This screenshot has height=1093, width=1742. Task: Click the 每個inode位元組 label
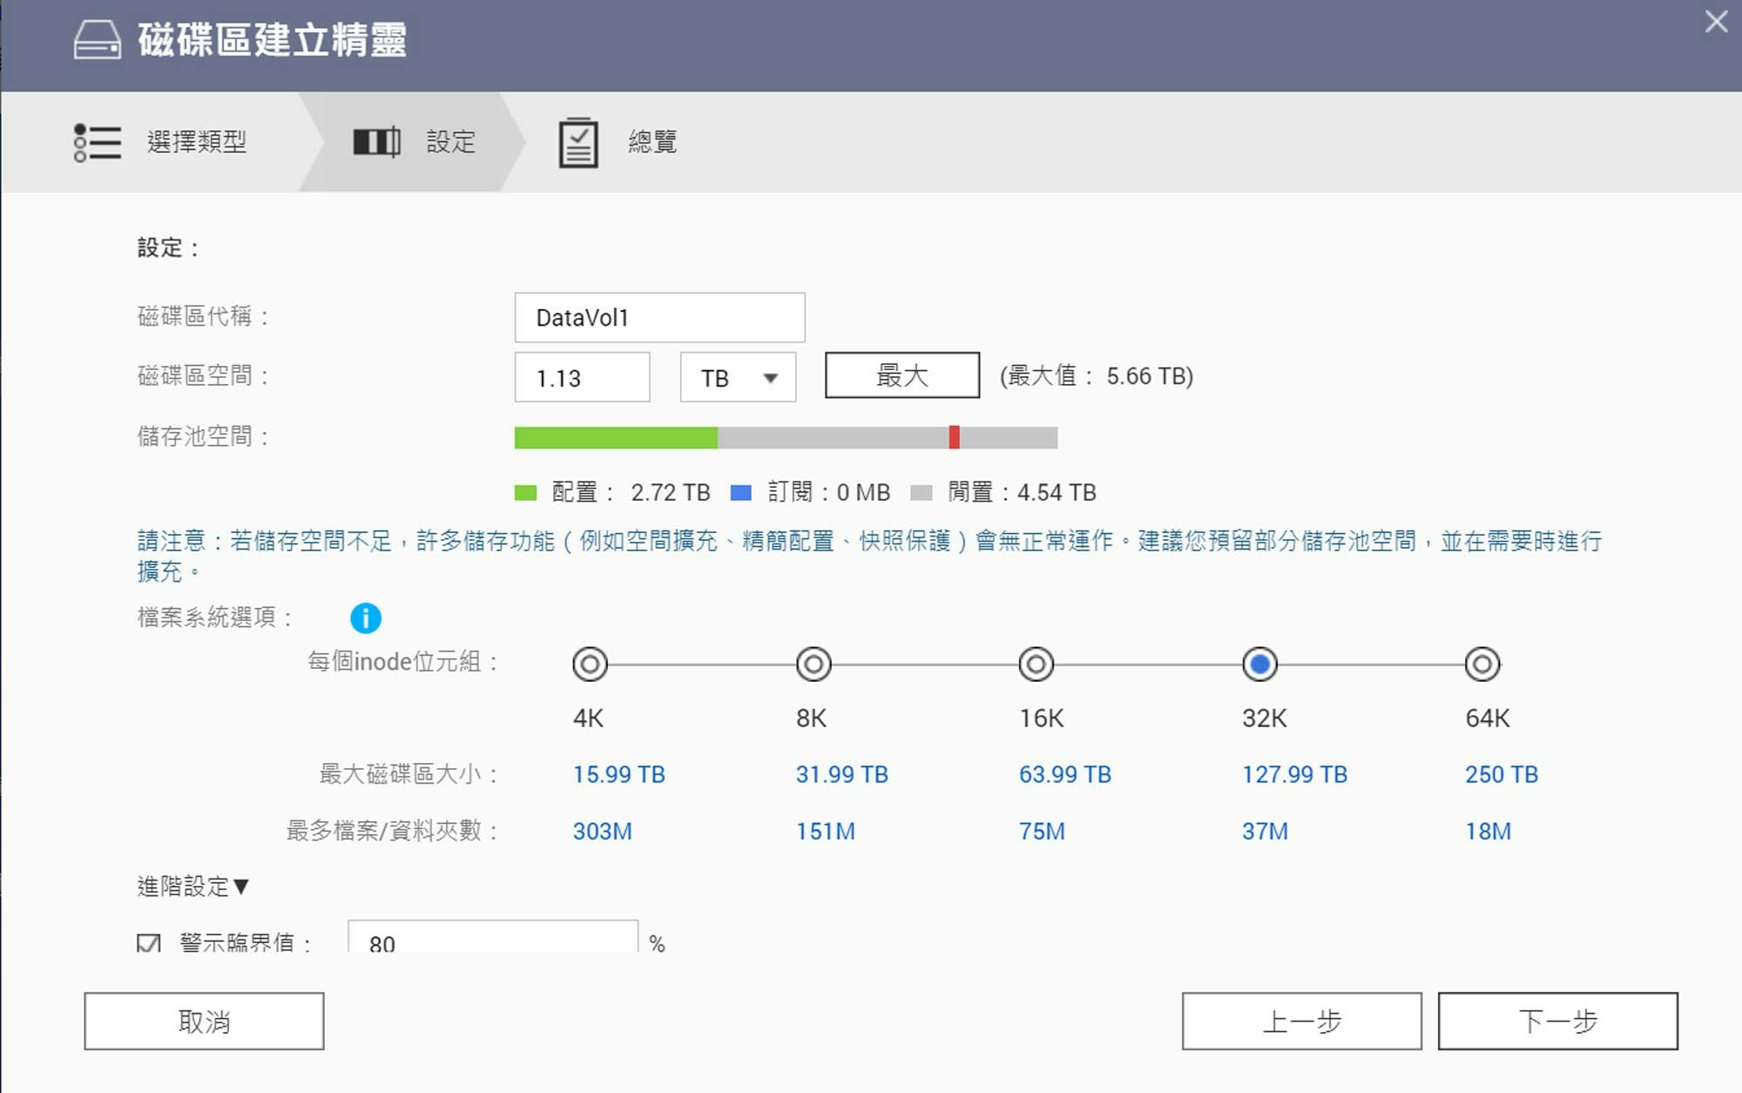(402, 662)
